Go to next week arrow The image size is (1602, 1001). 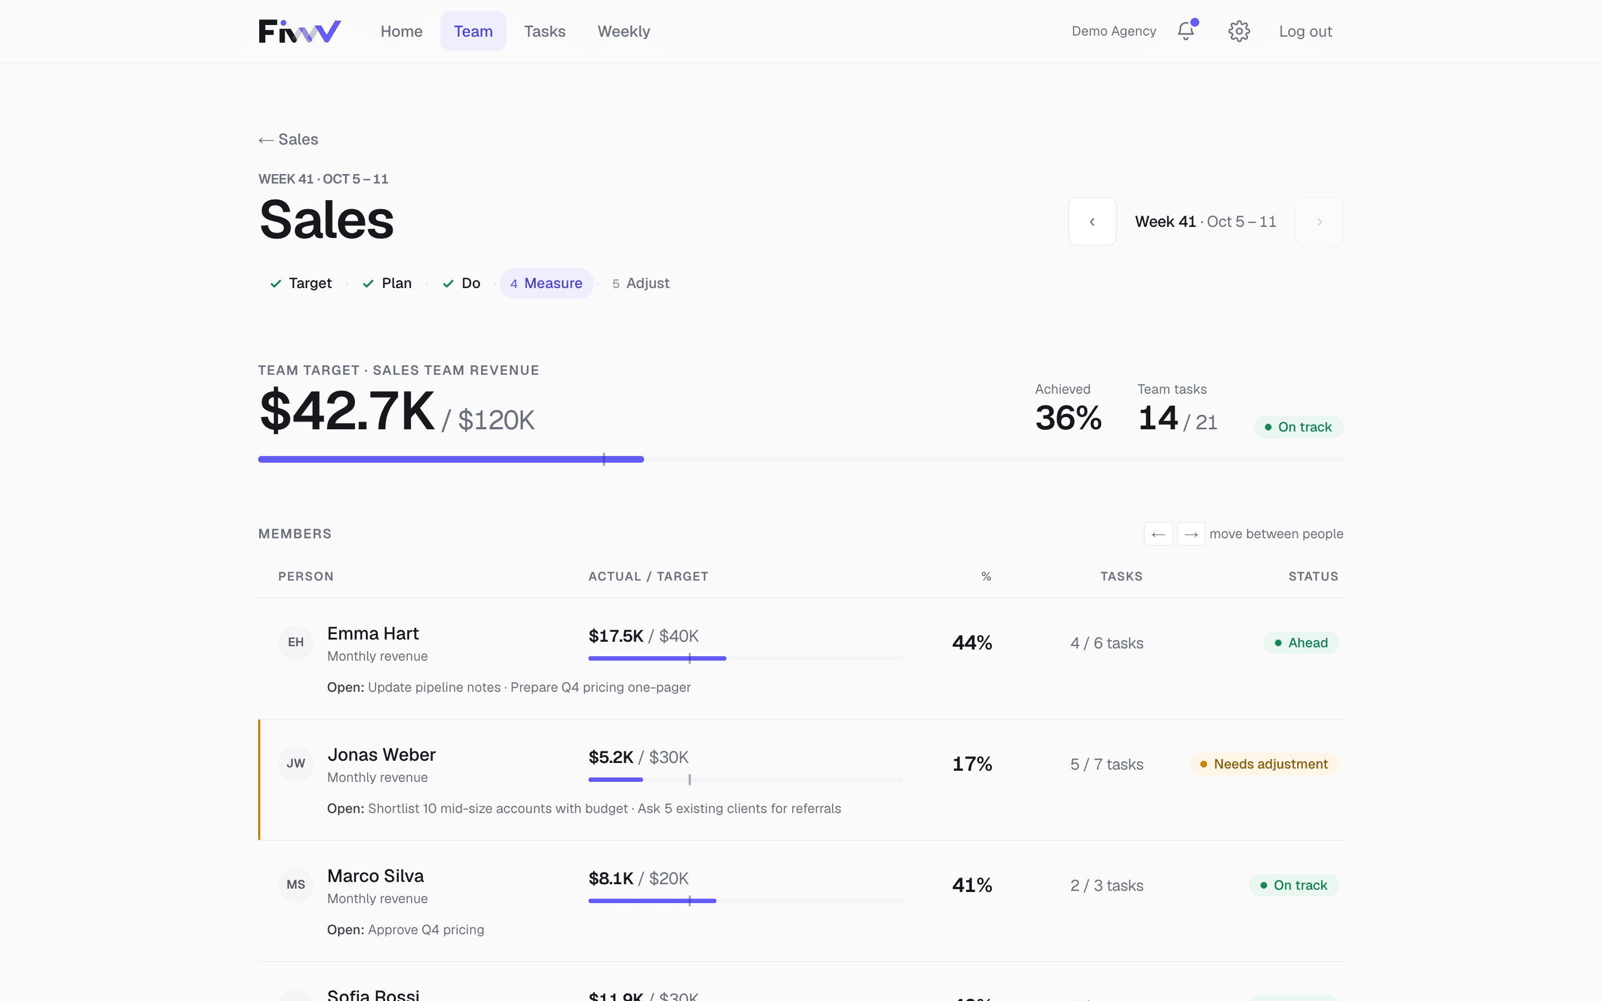[x=1319, y=222]
